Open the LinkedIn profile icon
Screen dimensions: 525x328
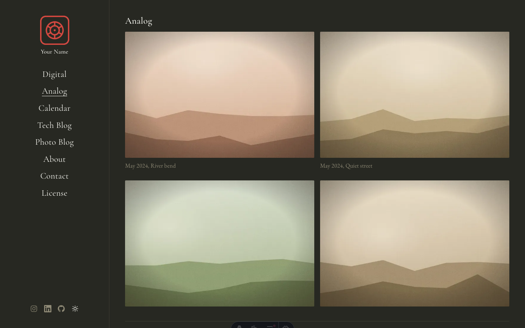click(48, 309)
